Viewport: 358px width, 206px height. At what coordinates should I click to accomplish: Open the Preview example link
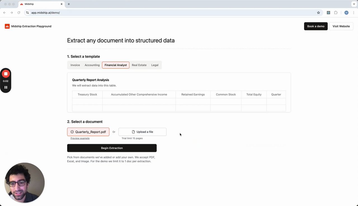point(80,138)
